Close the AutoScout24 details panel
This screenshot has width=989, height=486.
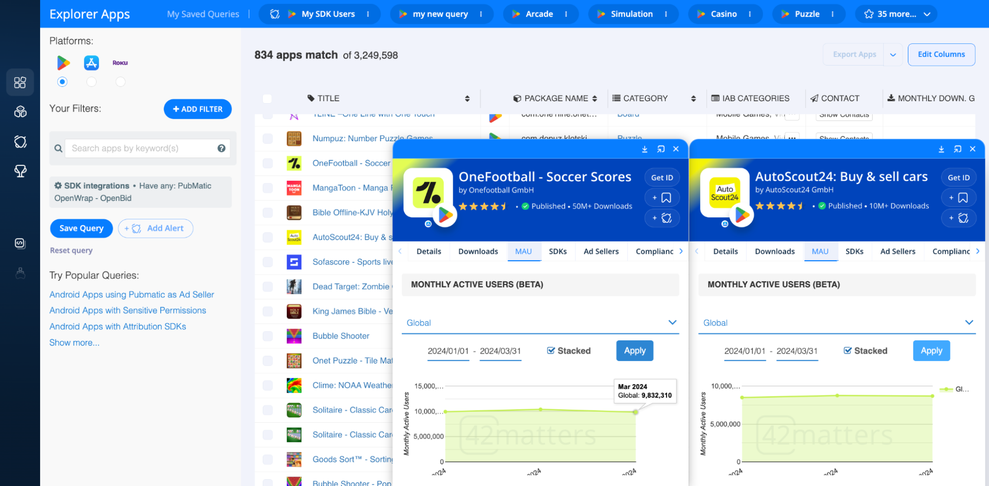(973, 149)
